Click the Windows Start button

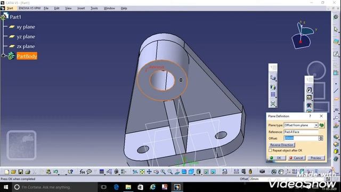6,187
